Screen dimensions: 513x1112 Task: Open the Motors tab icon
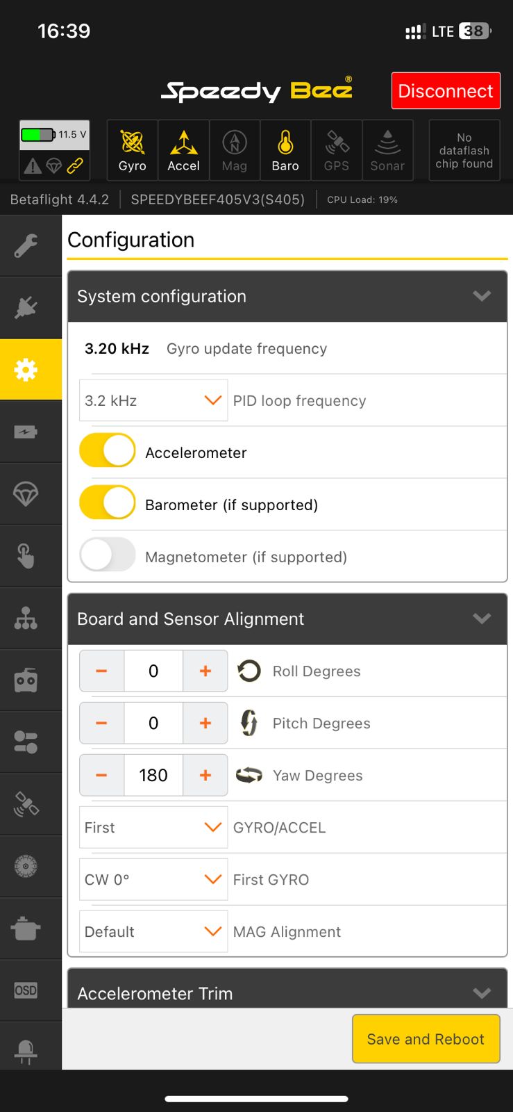pyautogui.click(x=26, y=866)
